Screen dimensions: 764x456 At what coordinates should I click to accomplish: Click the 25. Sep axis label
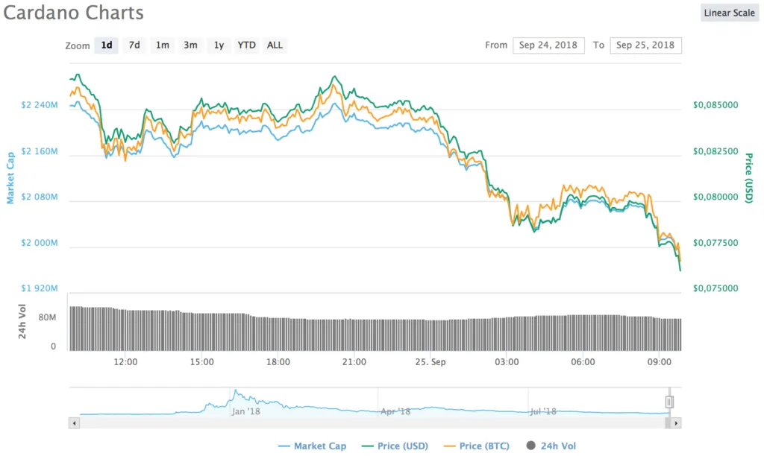(x=430, y=362)
